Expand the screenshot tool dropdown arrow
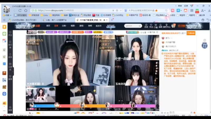The image size is (211, 119). tap(205, 11)
